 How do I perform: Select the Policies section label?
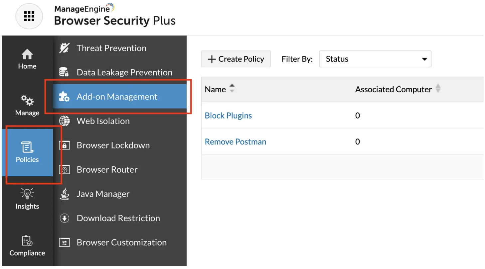27,159
